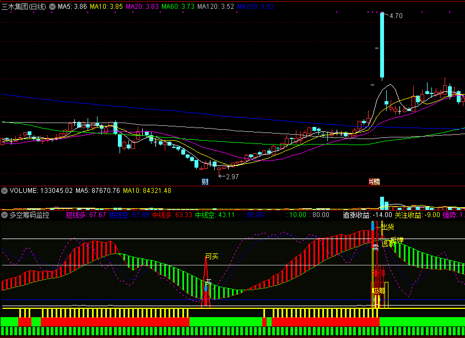Click the 多空筹码监控 indicator name
The height and width of the screenshot is (338, 465).
pos(29,215)
